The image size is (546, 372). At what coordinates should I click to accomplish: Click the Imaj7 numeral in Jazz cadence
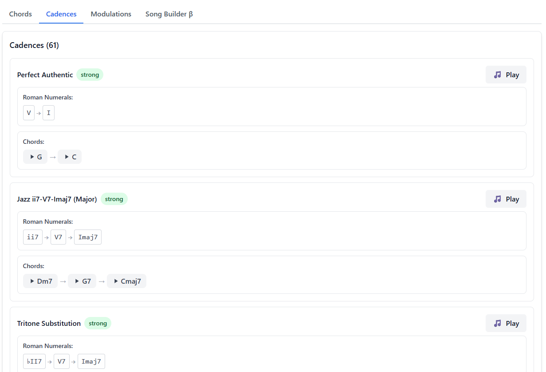pos(88,237)
